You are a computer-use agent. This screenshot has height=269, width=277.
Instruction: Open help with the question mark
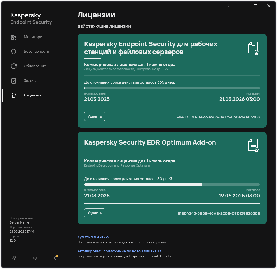tap(228, 6)
